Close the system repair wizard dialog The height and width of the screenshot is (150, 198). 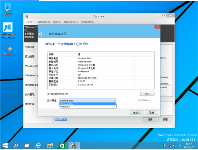pyautogui.click(x=157, y=27)
